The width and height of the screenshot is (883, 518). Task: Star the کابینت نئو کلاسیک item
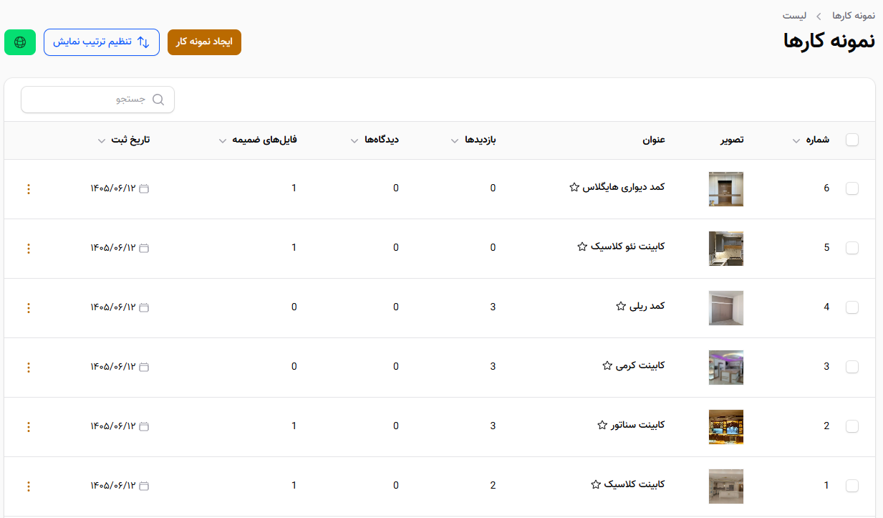point(582,246)
